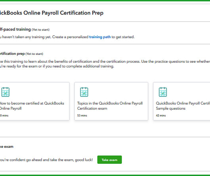Select the Topics in the exam card

(111, 101)
